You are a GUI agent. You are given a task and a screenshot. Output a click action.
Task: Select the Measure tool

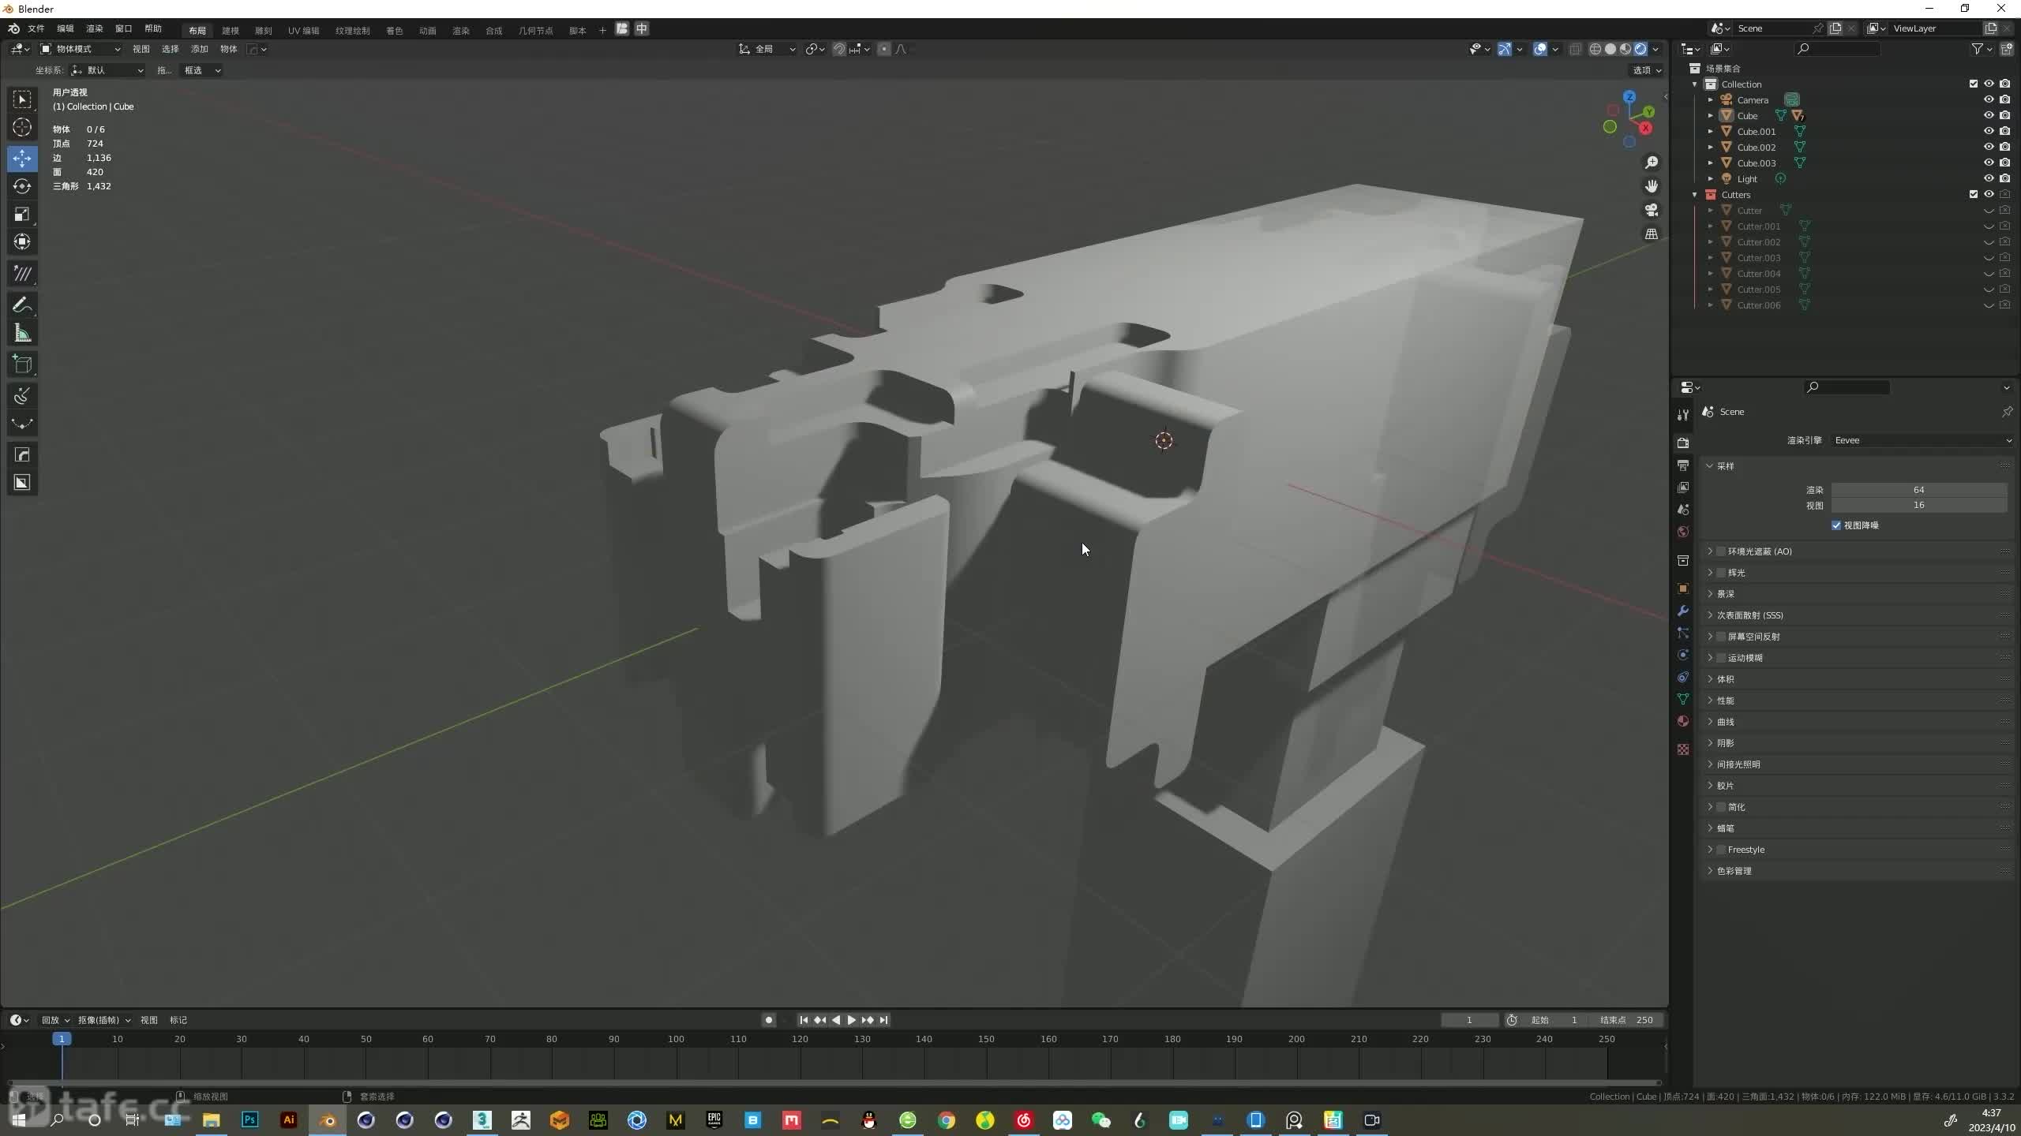(x=22, y=333)
